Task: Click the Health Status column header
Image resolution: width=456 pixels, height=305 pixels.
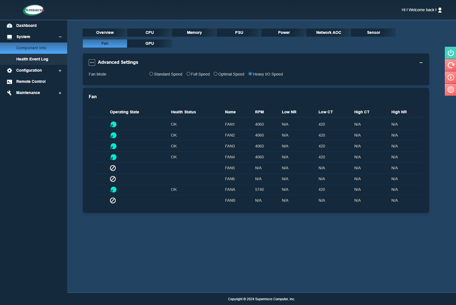Action: (184, 112)
